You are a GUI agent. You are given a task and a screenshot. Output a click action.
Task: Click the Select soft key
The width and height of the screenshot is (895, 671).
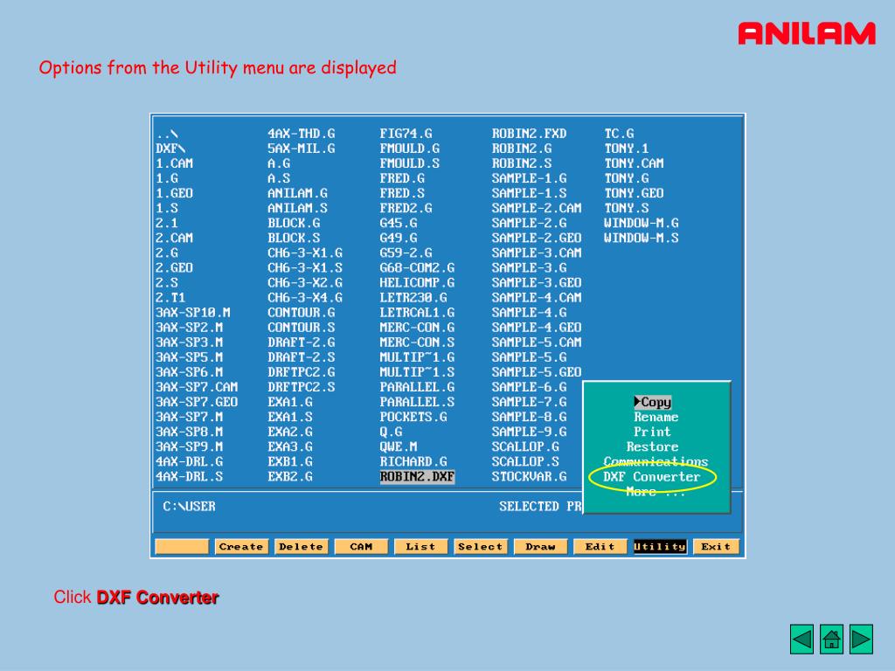click(x=480, y=547)
